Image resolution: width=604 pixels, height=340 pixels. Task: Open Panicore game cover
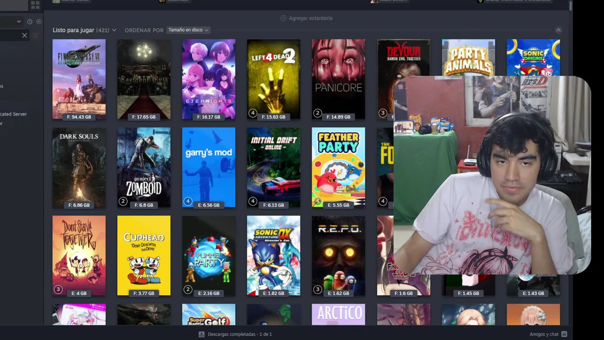[x=338, y=79]
